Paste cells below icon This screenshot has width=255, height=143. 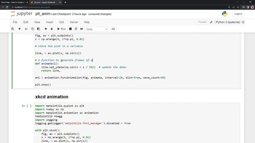[x=39, y=29]
